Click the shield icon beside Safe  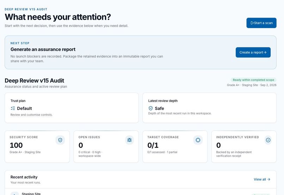(150, 108)
